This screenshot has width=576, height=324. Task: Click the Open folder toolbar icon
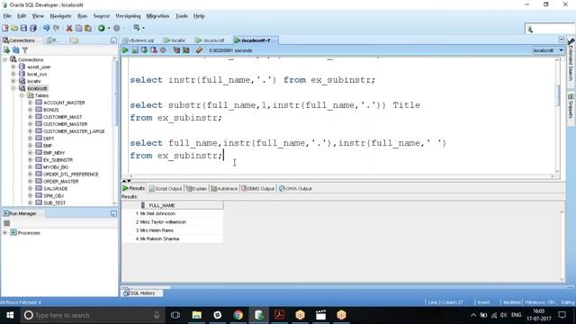[x=14, y=28]
